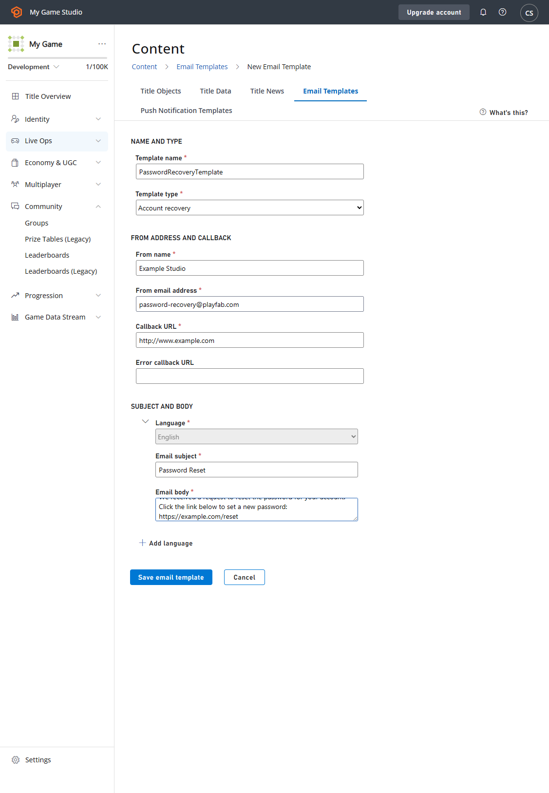Switch to the Title Data tab

215,91
